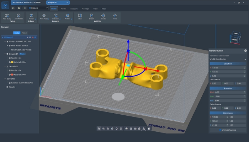
Task: Switch browser to Model view
Action: [x=24, y=33]
